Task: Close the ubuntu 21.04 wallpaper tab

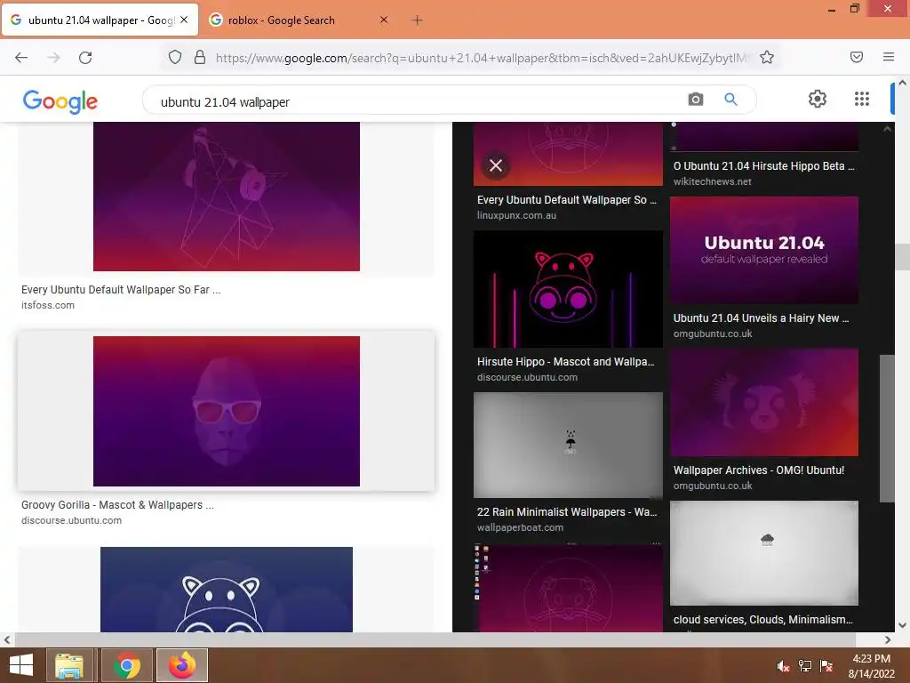Action: tap(184, 20)
